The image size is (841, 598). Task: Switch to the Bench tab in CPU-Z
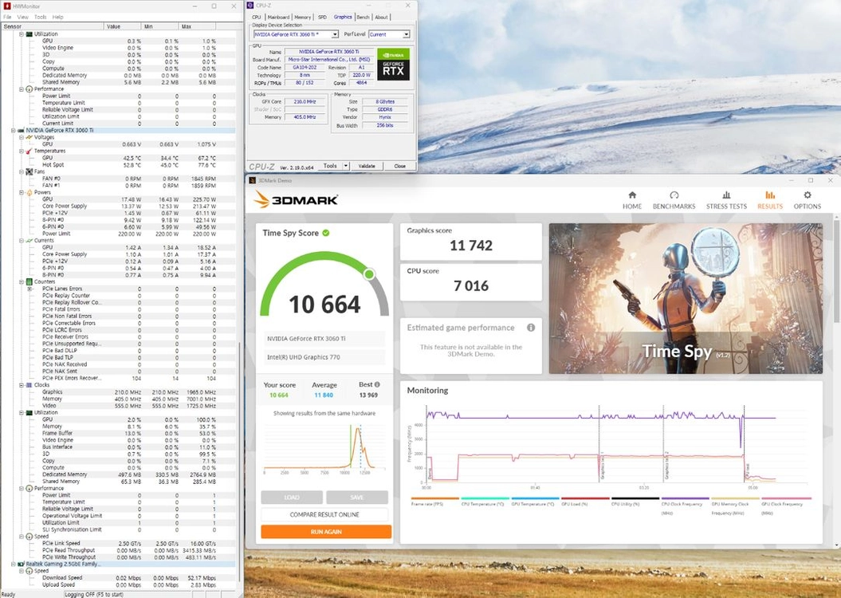pyautogui.click(x=364, y=18)
